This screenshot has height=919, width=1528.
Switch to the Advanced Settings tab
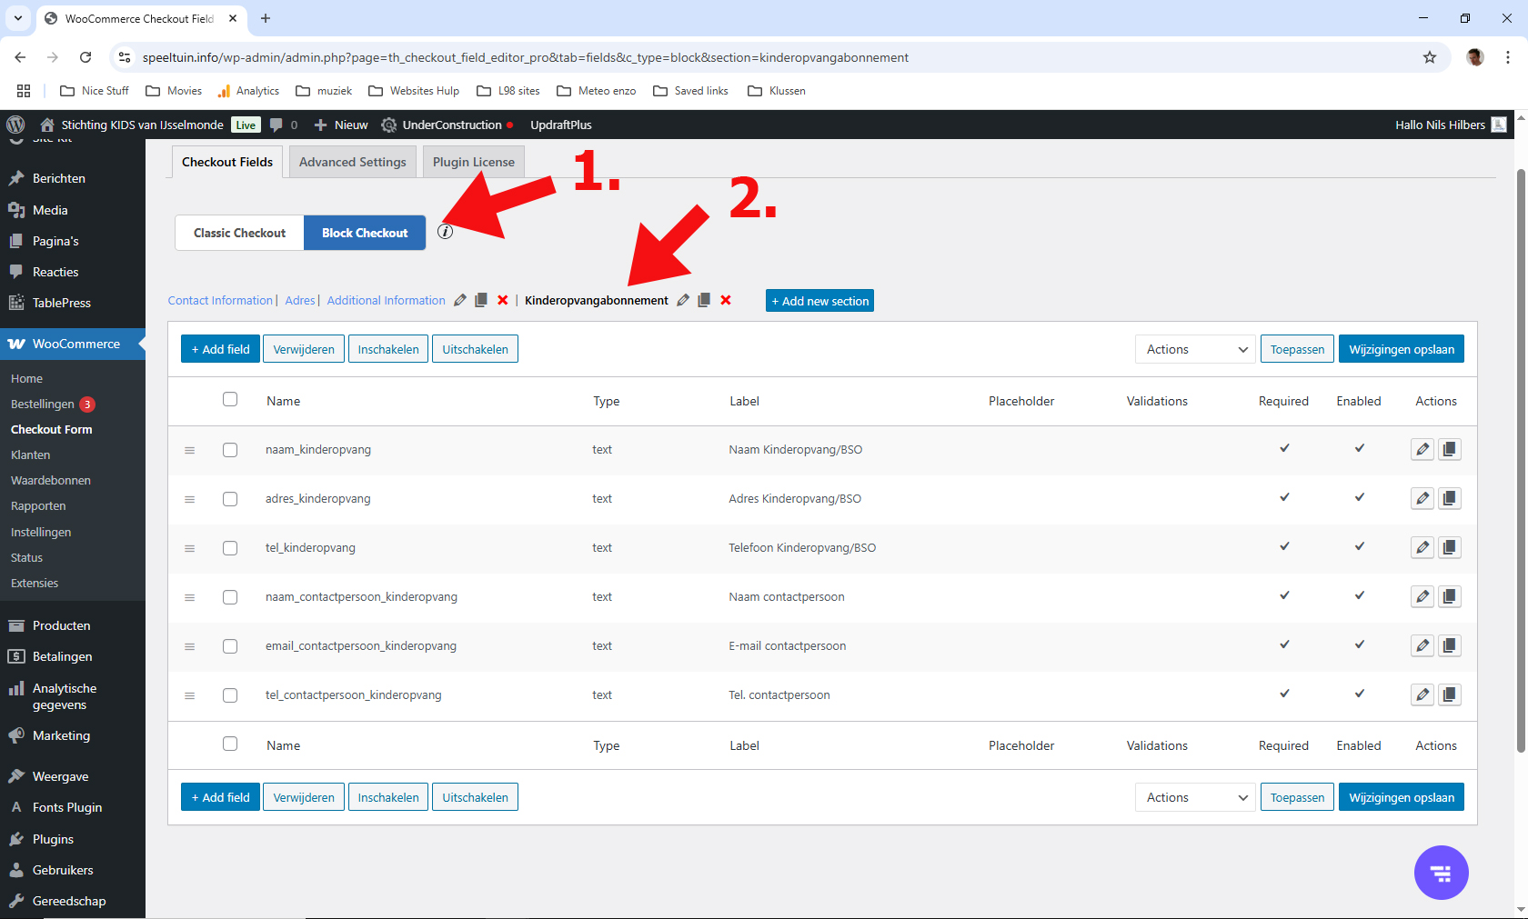coord(352,163)
